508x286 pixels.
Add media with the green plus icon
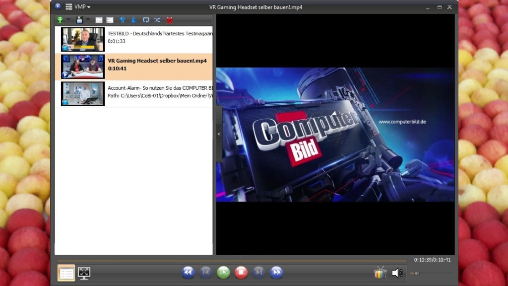point(60,20)
